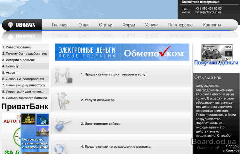The width and height of the screenshot is (240, 154).
Task: Go to the О нас page
Action: pos(84,25)
